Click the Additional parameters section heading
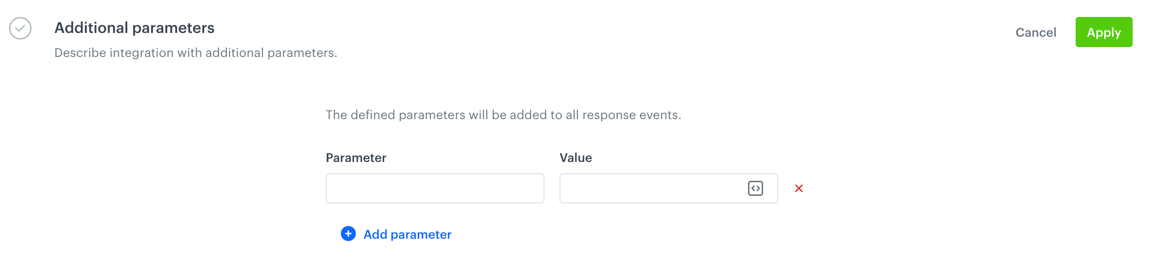 click(134, 28)
